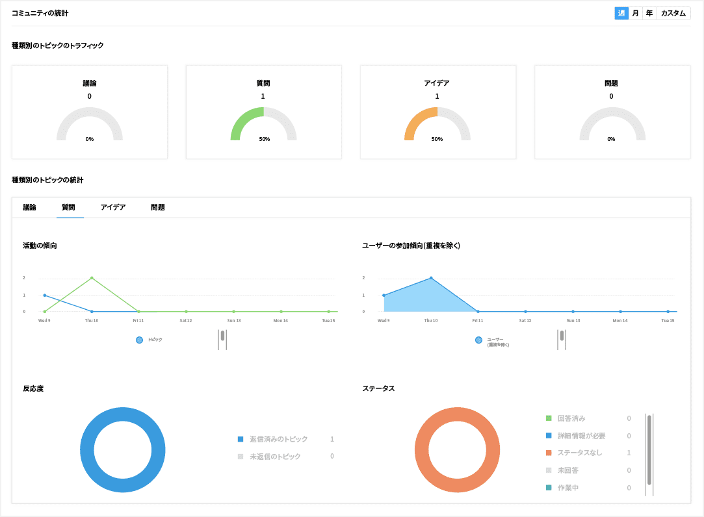Click the 種類別のトピックの統計 heading
This screenshot has width=704, height=517.
(47, 180)
